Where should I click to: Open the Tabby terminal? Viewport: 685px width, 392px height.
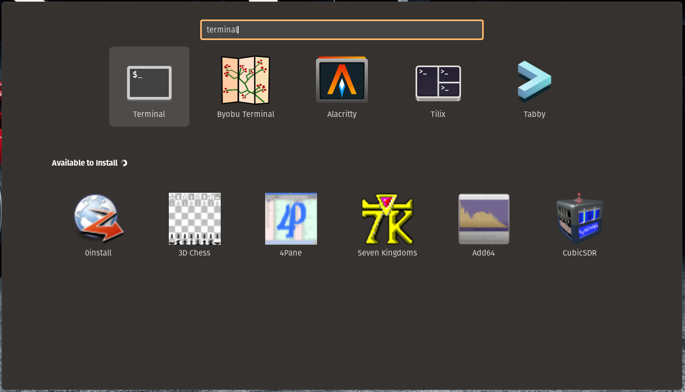click(x=534, y=81)
